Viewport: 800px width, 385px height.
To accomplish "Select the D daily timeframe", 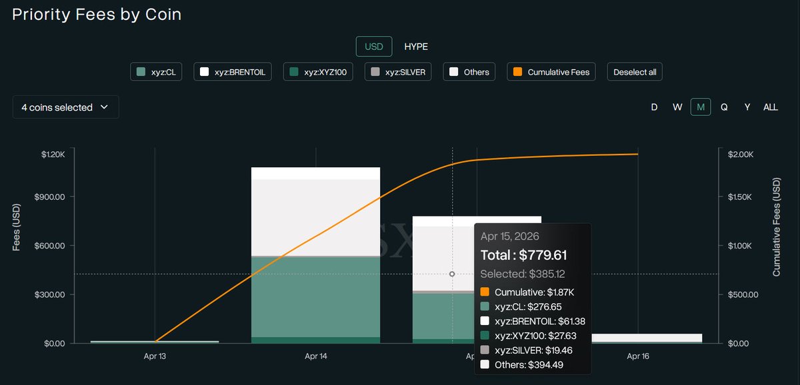I will pos(654,107).
